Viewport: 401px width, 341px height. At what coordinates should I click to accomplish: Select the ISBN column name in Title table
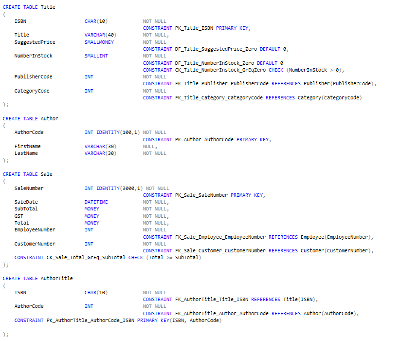pos(20,21)
